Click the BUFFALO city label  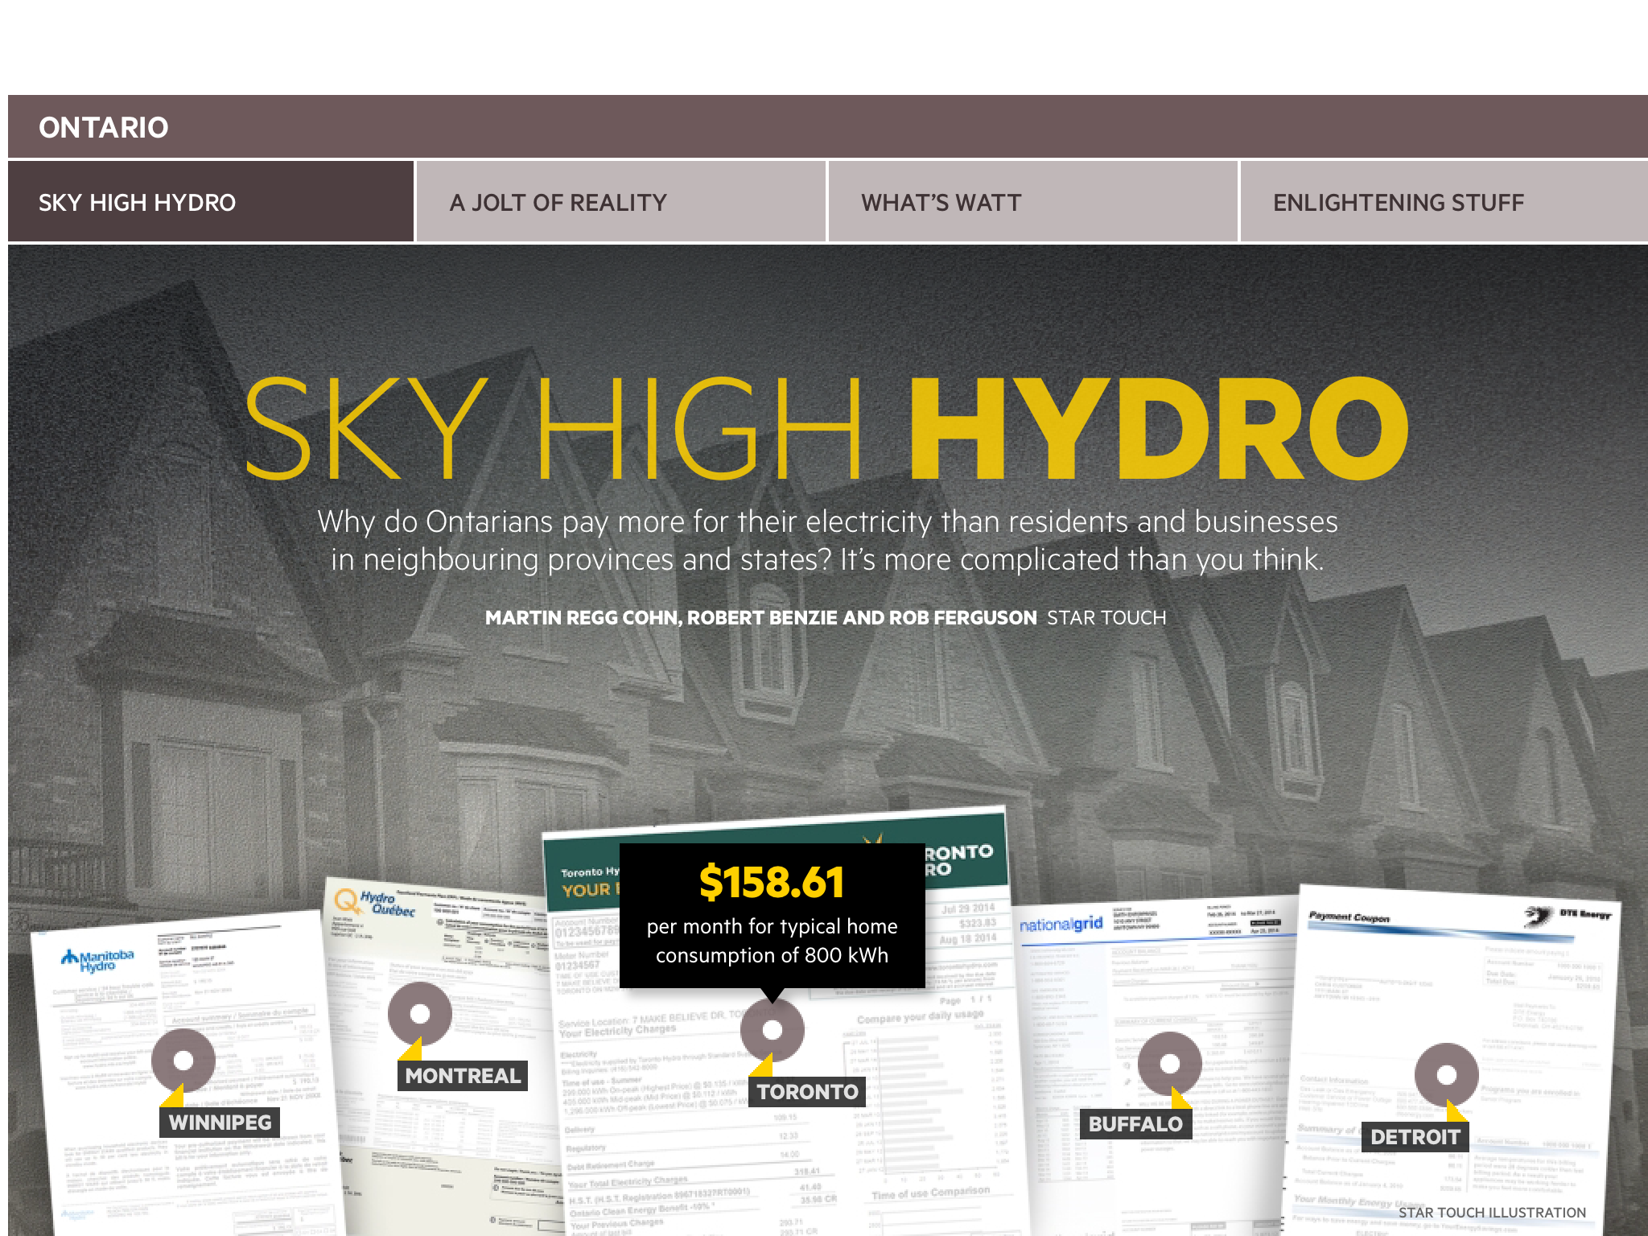click(1135, 1124)
